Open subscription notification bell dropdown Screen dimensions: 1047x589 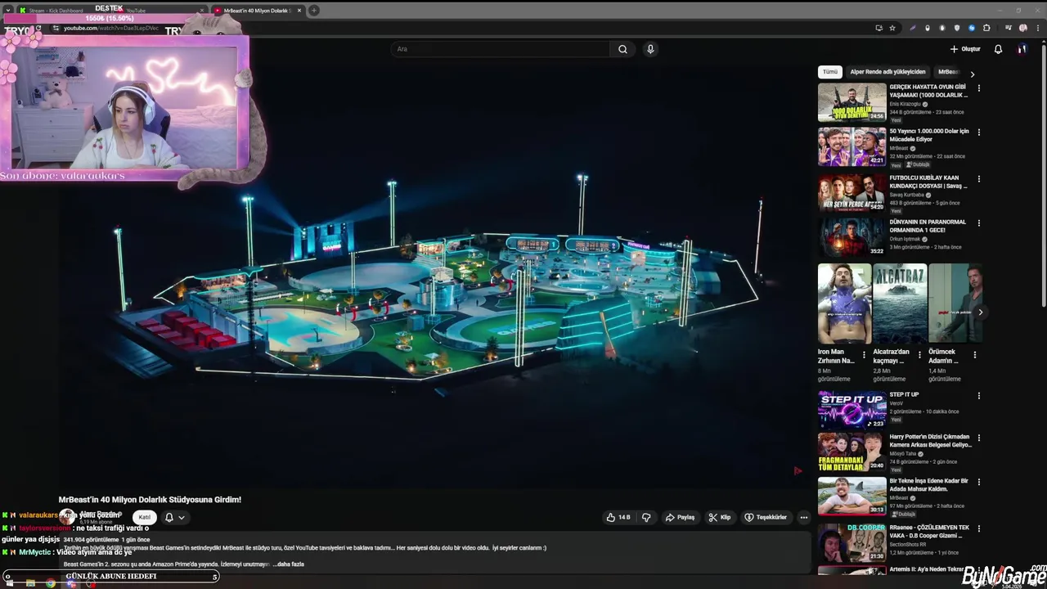tap(174, 517)
